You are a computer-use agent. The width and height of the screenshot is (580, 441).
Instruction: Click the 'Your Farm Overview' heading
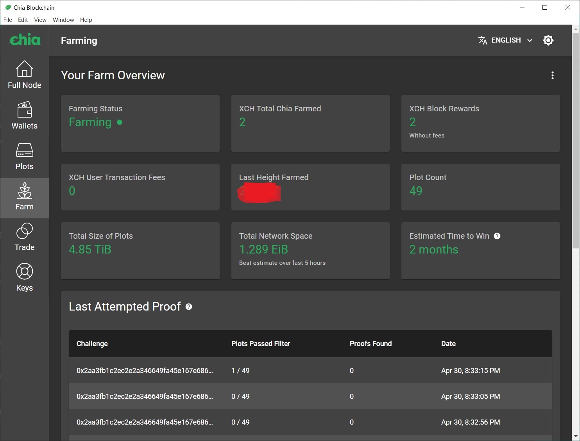(x=113, y=75)
